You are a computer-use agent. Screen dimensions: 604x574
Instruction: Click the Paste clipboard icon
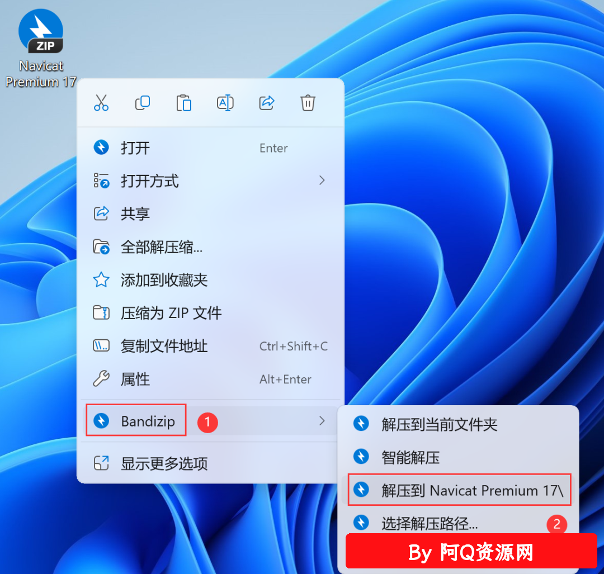tap(184, 103)
